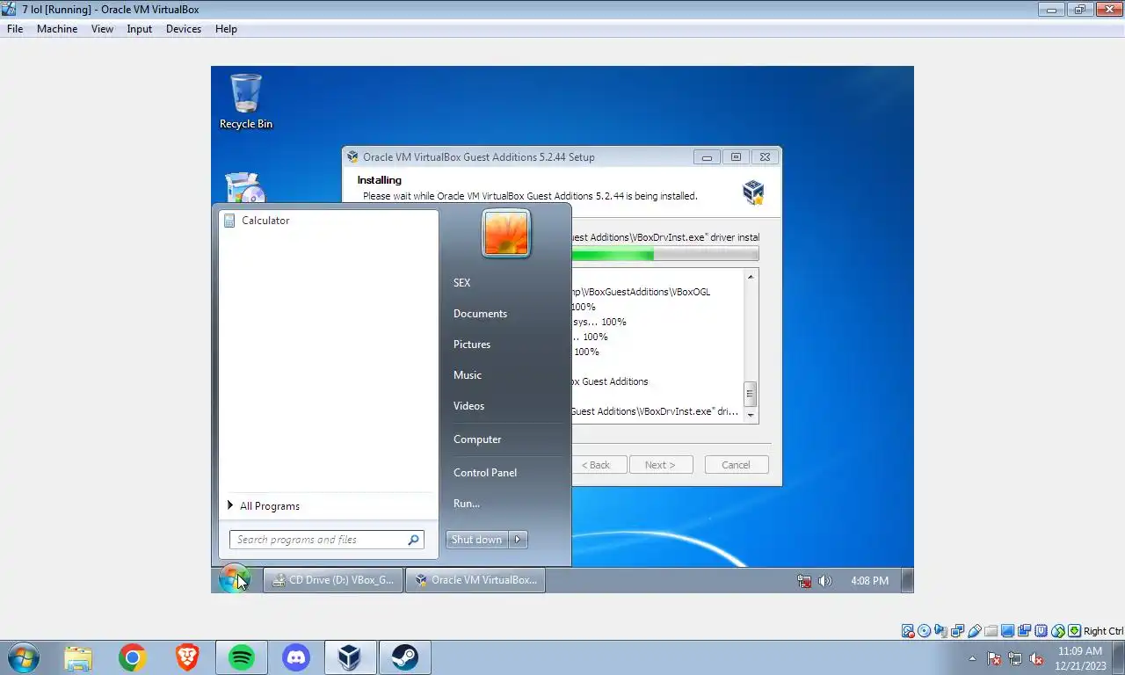Click the guest volume speaker tray icon
Screen dimensions: 1125x675
(824, 581)
